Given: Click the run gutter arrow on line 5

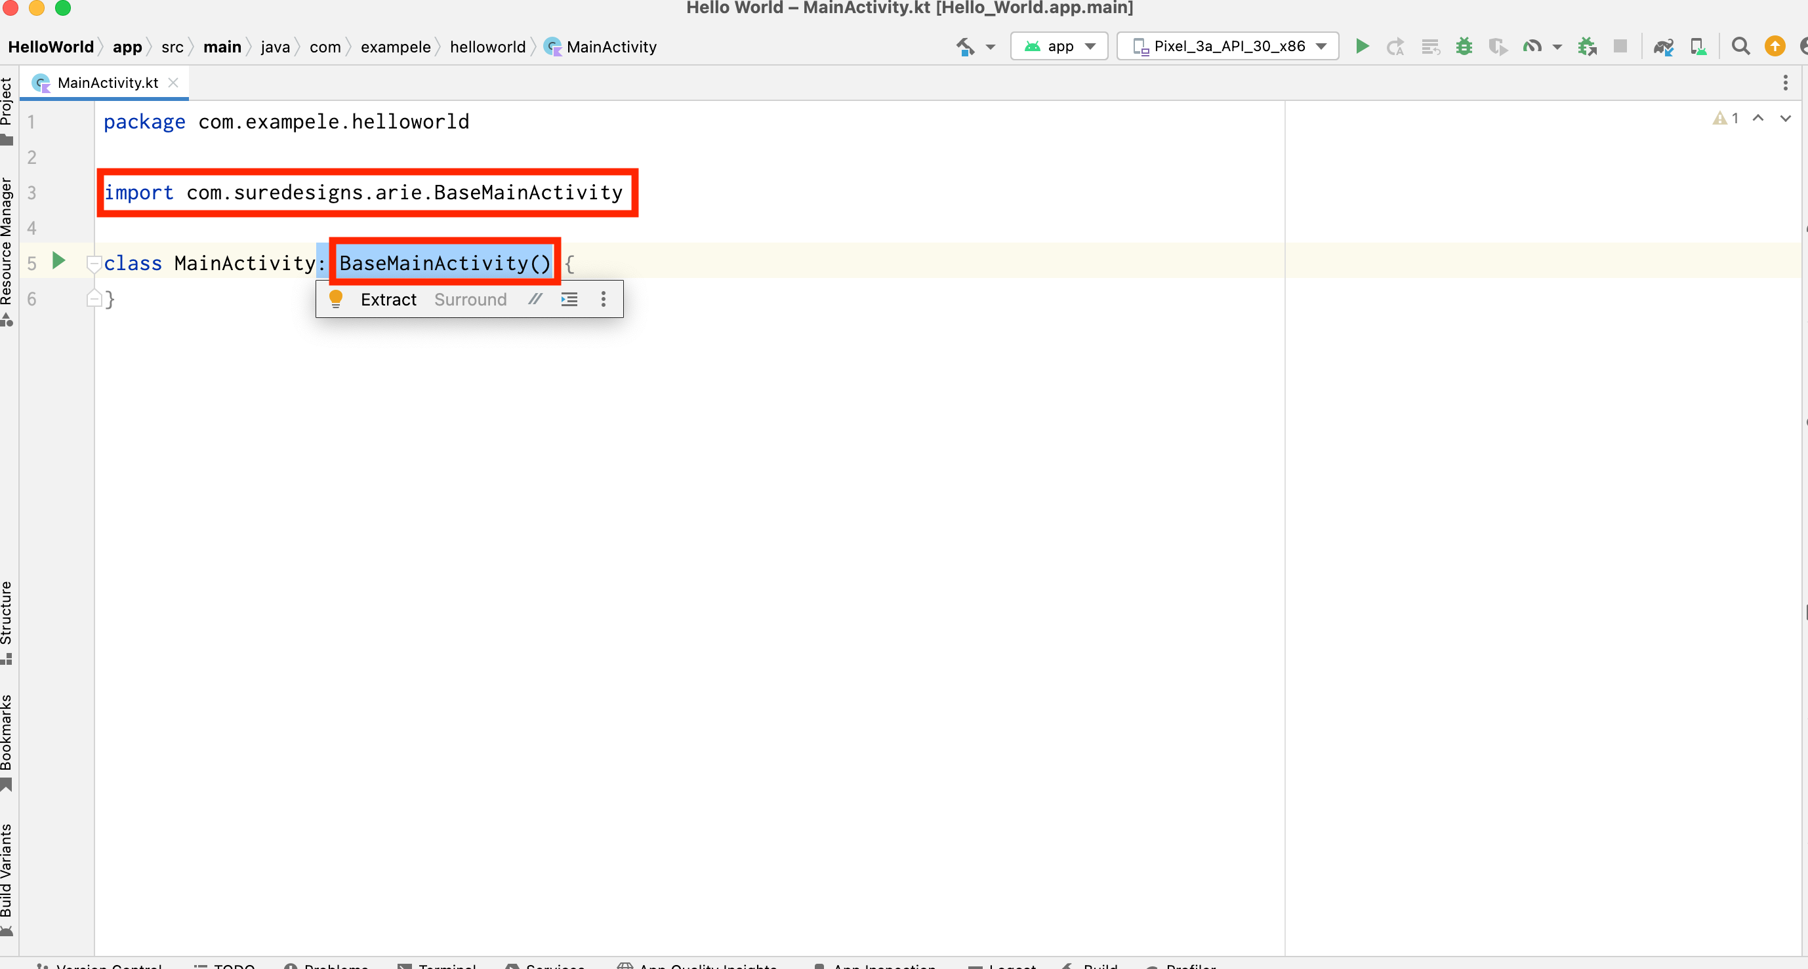Looking at the screenshot, I should pos(59,261).
